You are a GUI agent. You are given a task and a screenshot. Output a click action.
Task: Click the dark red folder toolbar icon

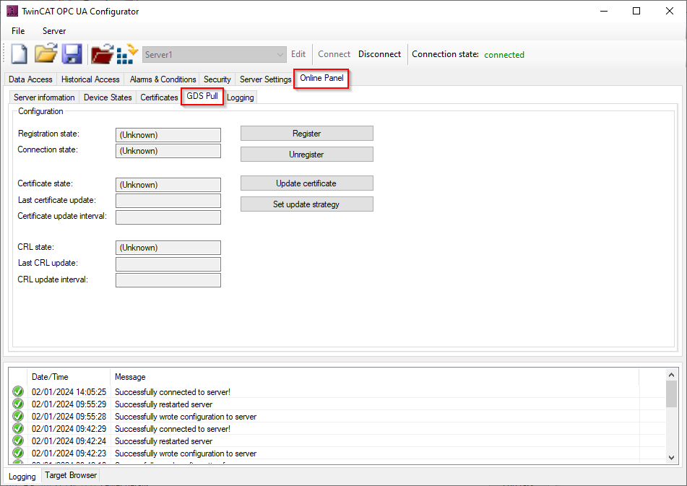coord(102,54)
